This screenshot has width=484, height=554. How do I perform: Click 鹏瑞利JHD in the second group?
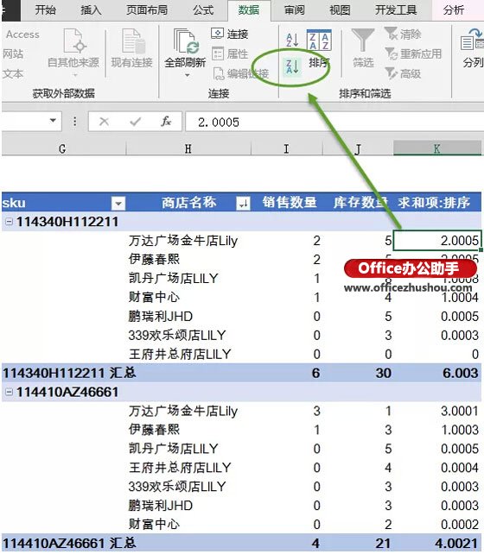point(161,505)
